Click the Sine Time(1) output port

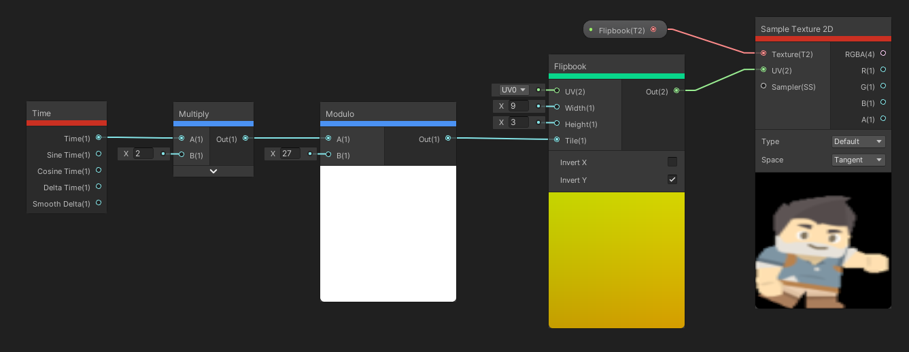tap(99, 154)
